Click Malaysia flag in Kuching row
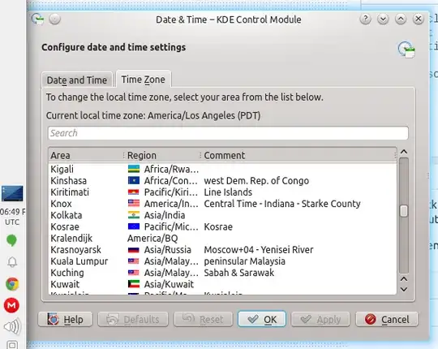Image resolution: width=438 pixels, height=349 pixels. click(x=134, y=273)
